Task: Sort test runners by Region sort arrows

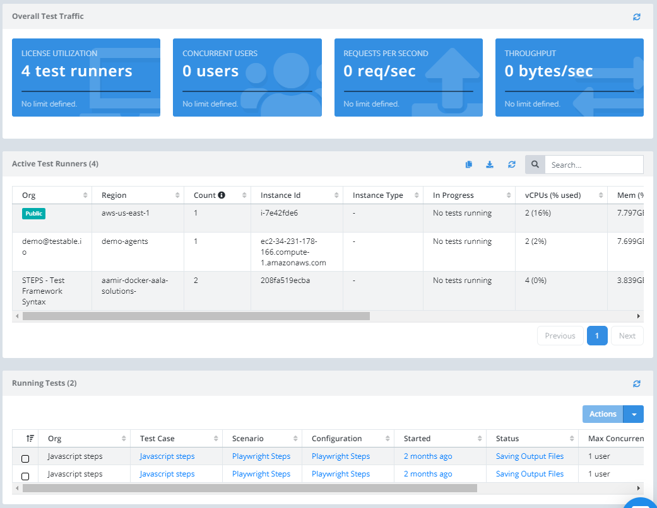Action: pos(177,195)
